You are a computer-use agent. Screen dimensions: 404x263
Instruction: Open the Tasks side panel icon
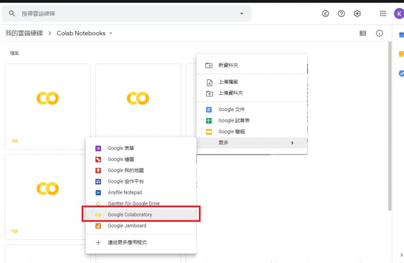[x=401, y=73]
